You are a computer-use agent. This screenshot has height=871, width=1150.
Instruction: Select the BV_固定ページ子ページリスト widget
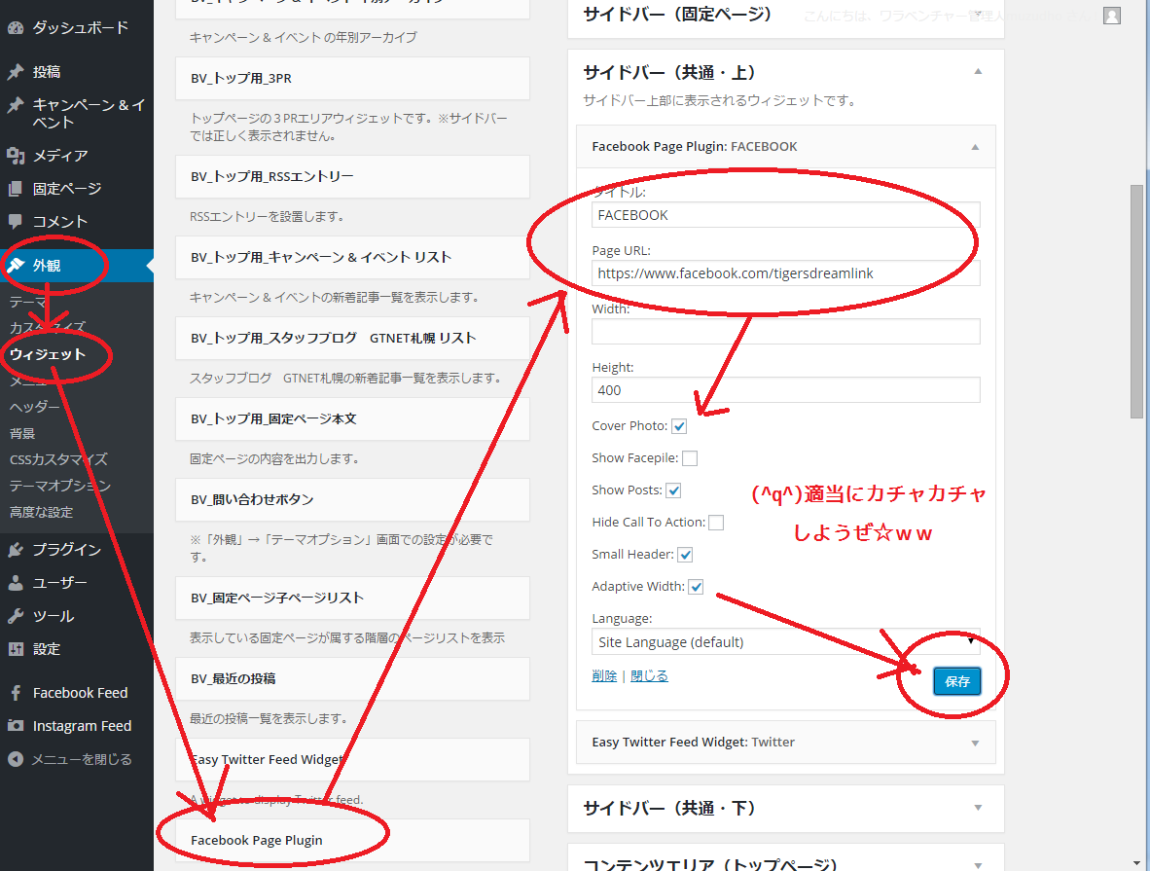point(353,599)
